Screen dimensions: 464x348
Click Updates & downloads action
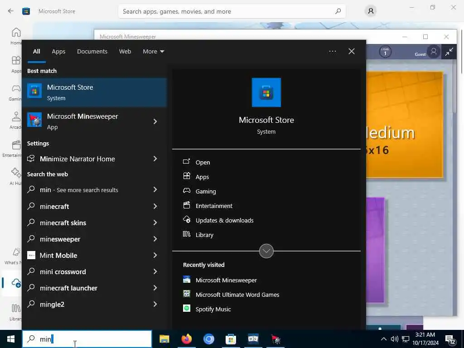(218, 220)
